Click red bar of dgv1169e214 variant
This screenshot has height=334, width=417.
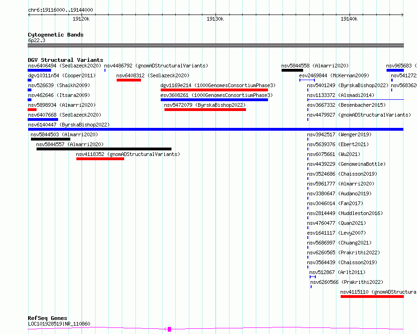point(214,90)
